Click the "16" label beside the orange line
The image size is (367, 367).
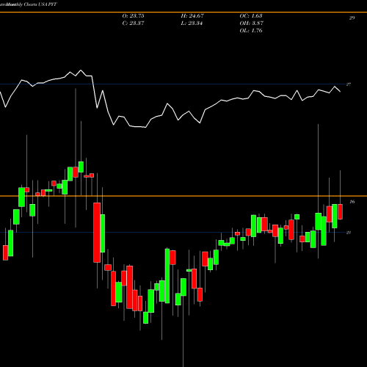coord(352,202)
